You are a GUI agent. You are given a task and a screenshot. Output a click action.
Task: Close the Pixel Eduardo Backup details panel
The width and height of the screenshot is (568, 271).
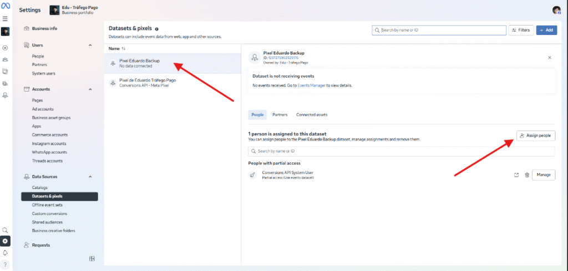point(550,58)
